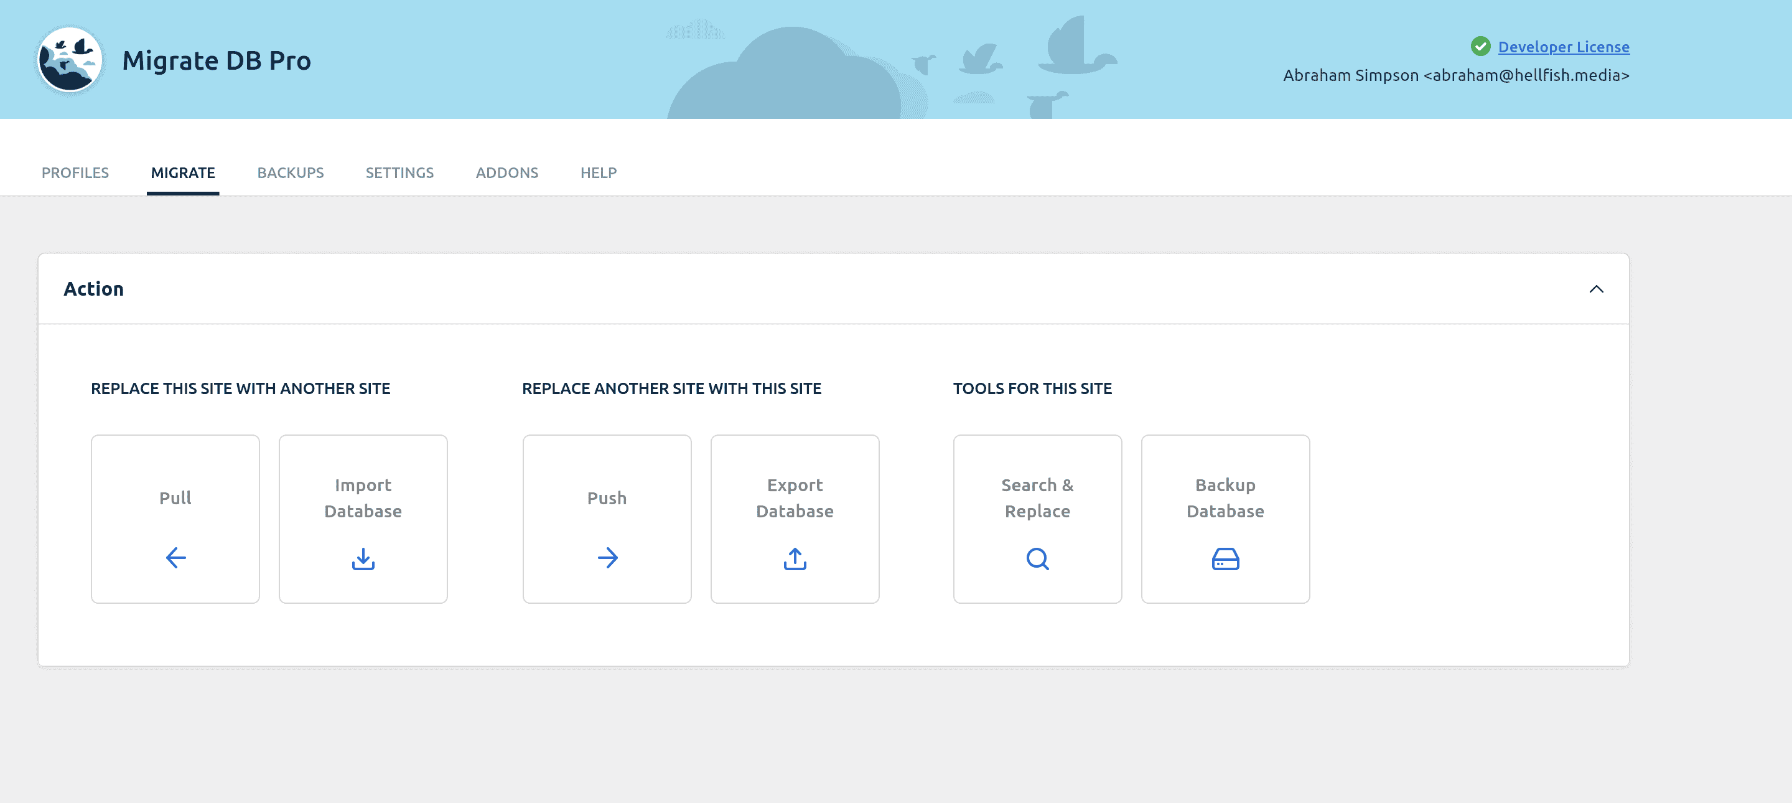Switch to the Profiles tab

(x=75, y=172)
